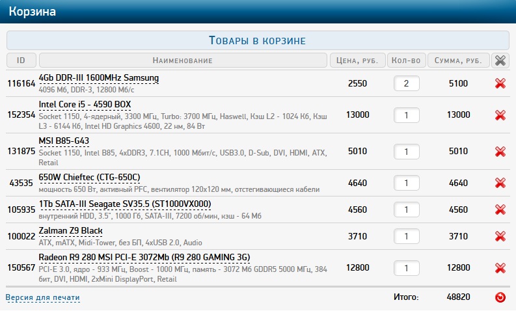Remove the Seagate SV35.5 drive
516x311 pixels.
coord(500,210)
